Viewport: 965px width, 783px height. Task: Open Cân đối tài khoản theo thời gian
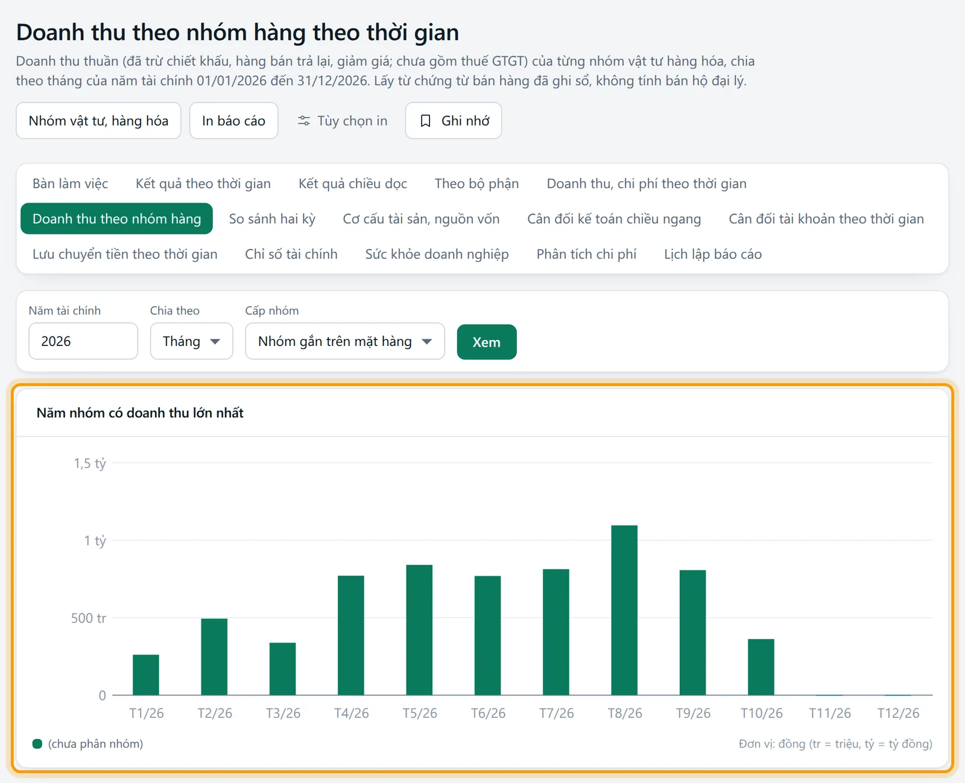point(826,219)
